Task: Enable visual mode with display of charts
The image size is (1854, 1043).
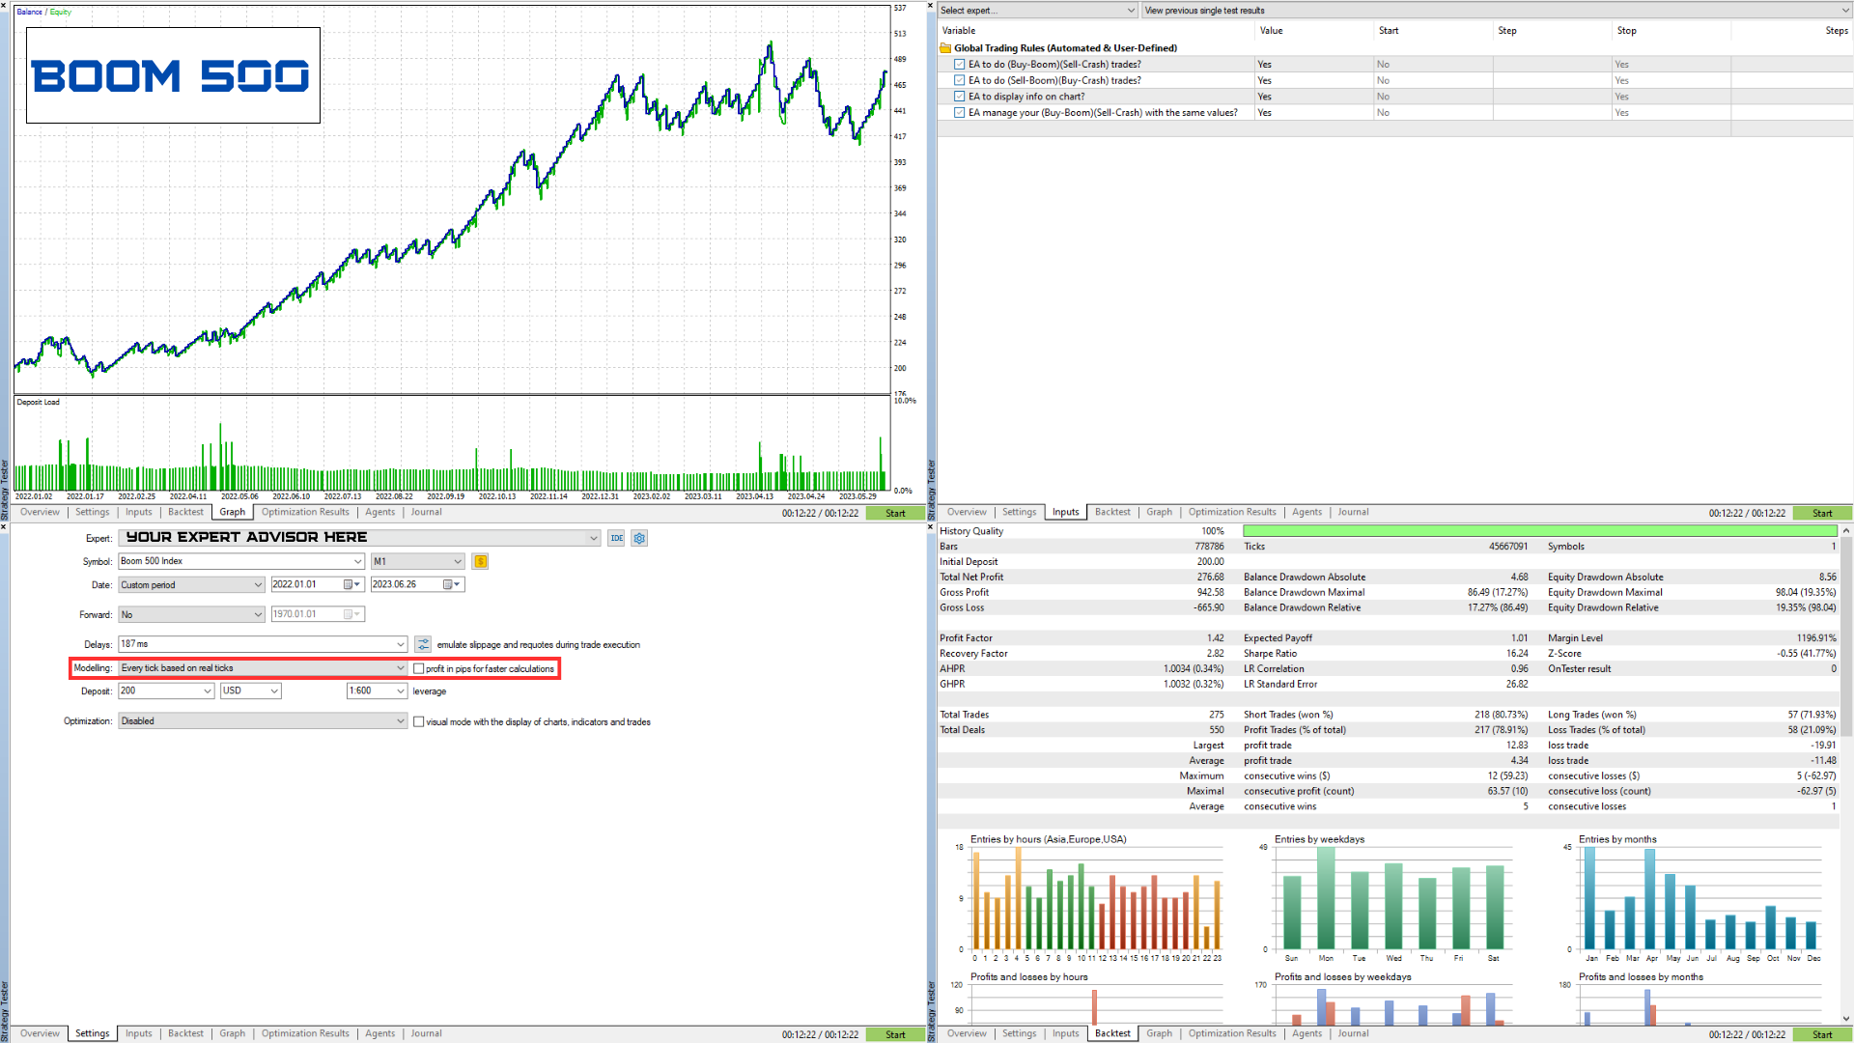Action: [x=418, y=721]
